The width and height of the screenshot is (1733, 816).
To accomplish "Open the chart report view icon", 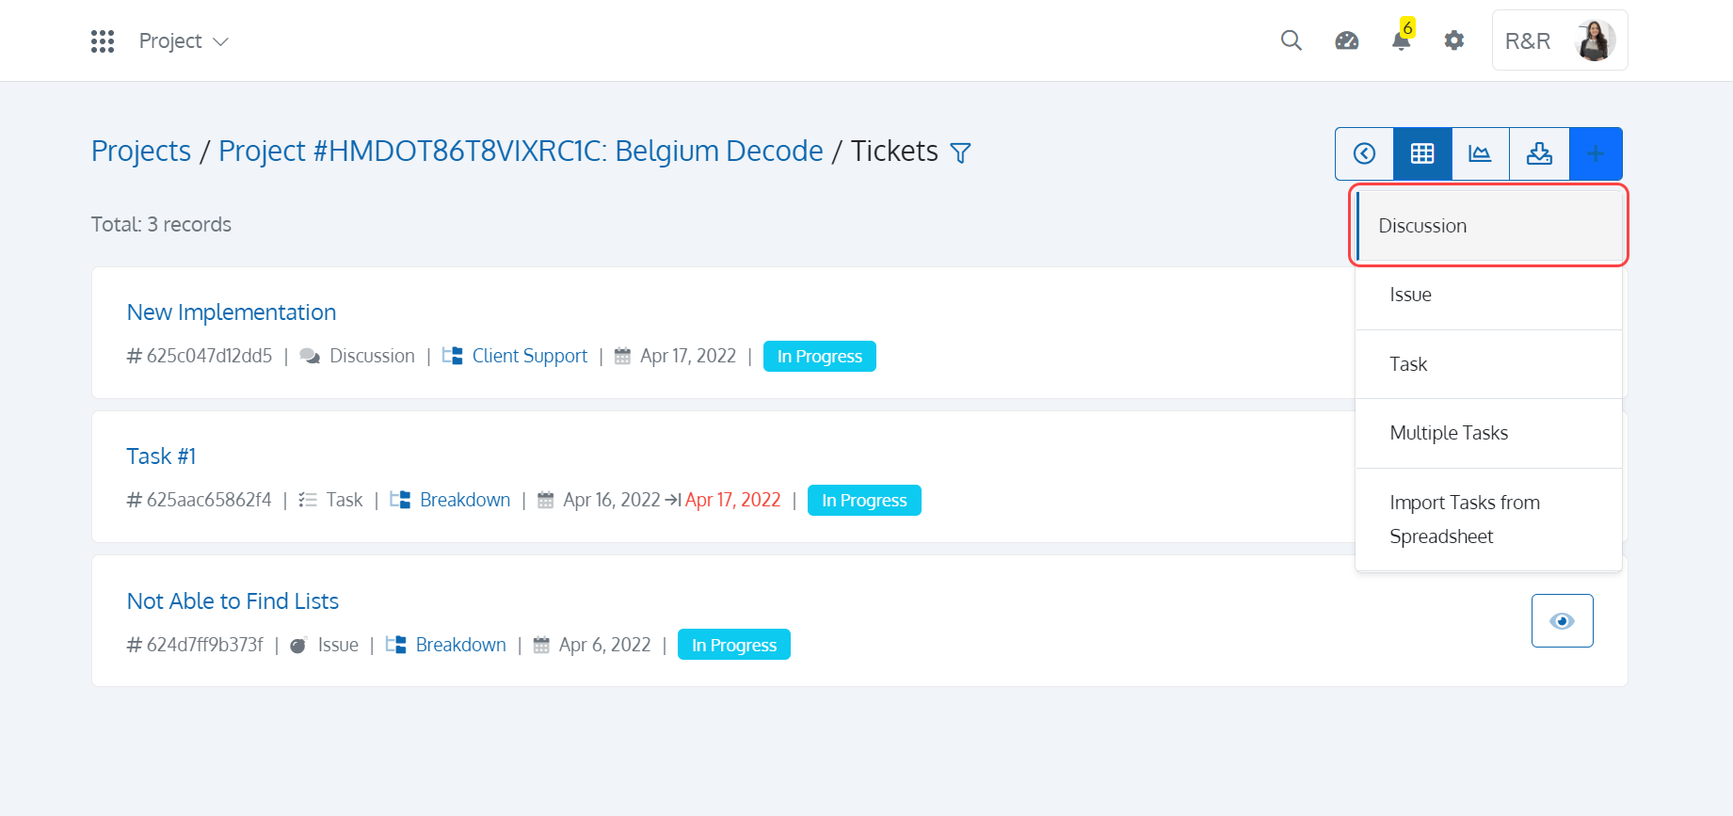I will 1481,153.
